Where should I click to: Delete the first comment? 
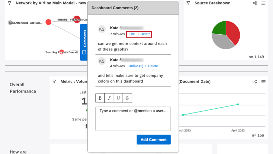pos(145,34)
